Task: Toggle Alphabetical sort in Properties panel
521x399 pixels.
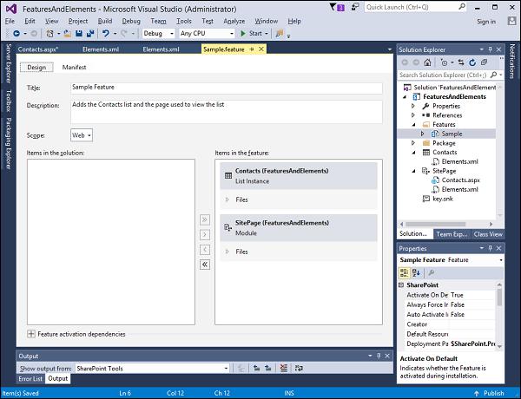Action: coord(416,273)
